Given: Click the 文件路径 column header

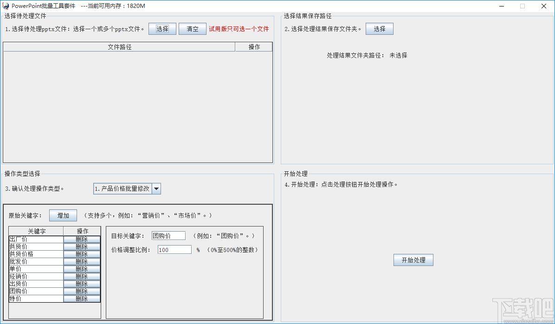Looking at the screenshot, I should point(119,47).
